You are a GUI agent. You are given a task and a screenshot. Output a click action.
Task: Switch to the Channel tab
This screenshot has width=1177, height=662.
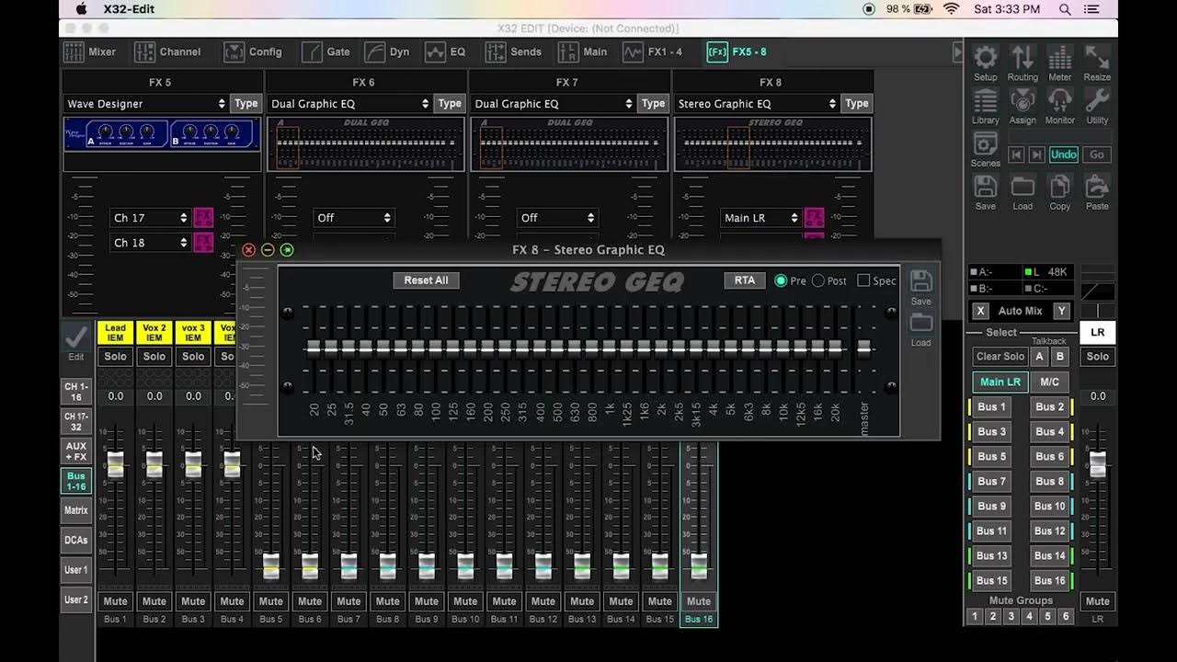[168, 51]
